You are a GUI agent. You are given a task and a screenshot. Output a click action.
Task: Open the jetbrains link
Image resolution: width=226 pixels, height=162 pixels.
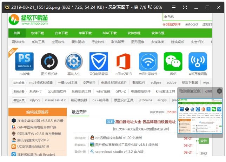(145, 100)
